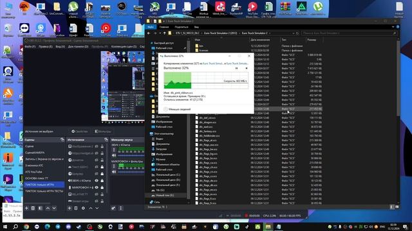Click the copy progress graph in dialog
This screenshot has width=412, height=231.
tap(206, 81)
